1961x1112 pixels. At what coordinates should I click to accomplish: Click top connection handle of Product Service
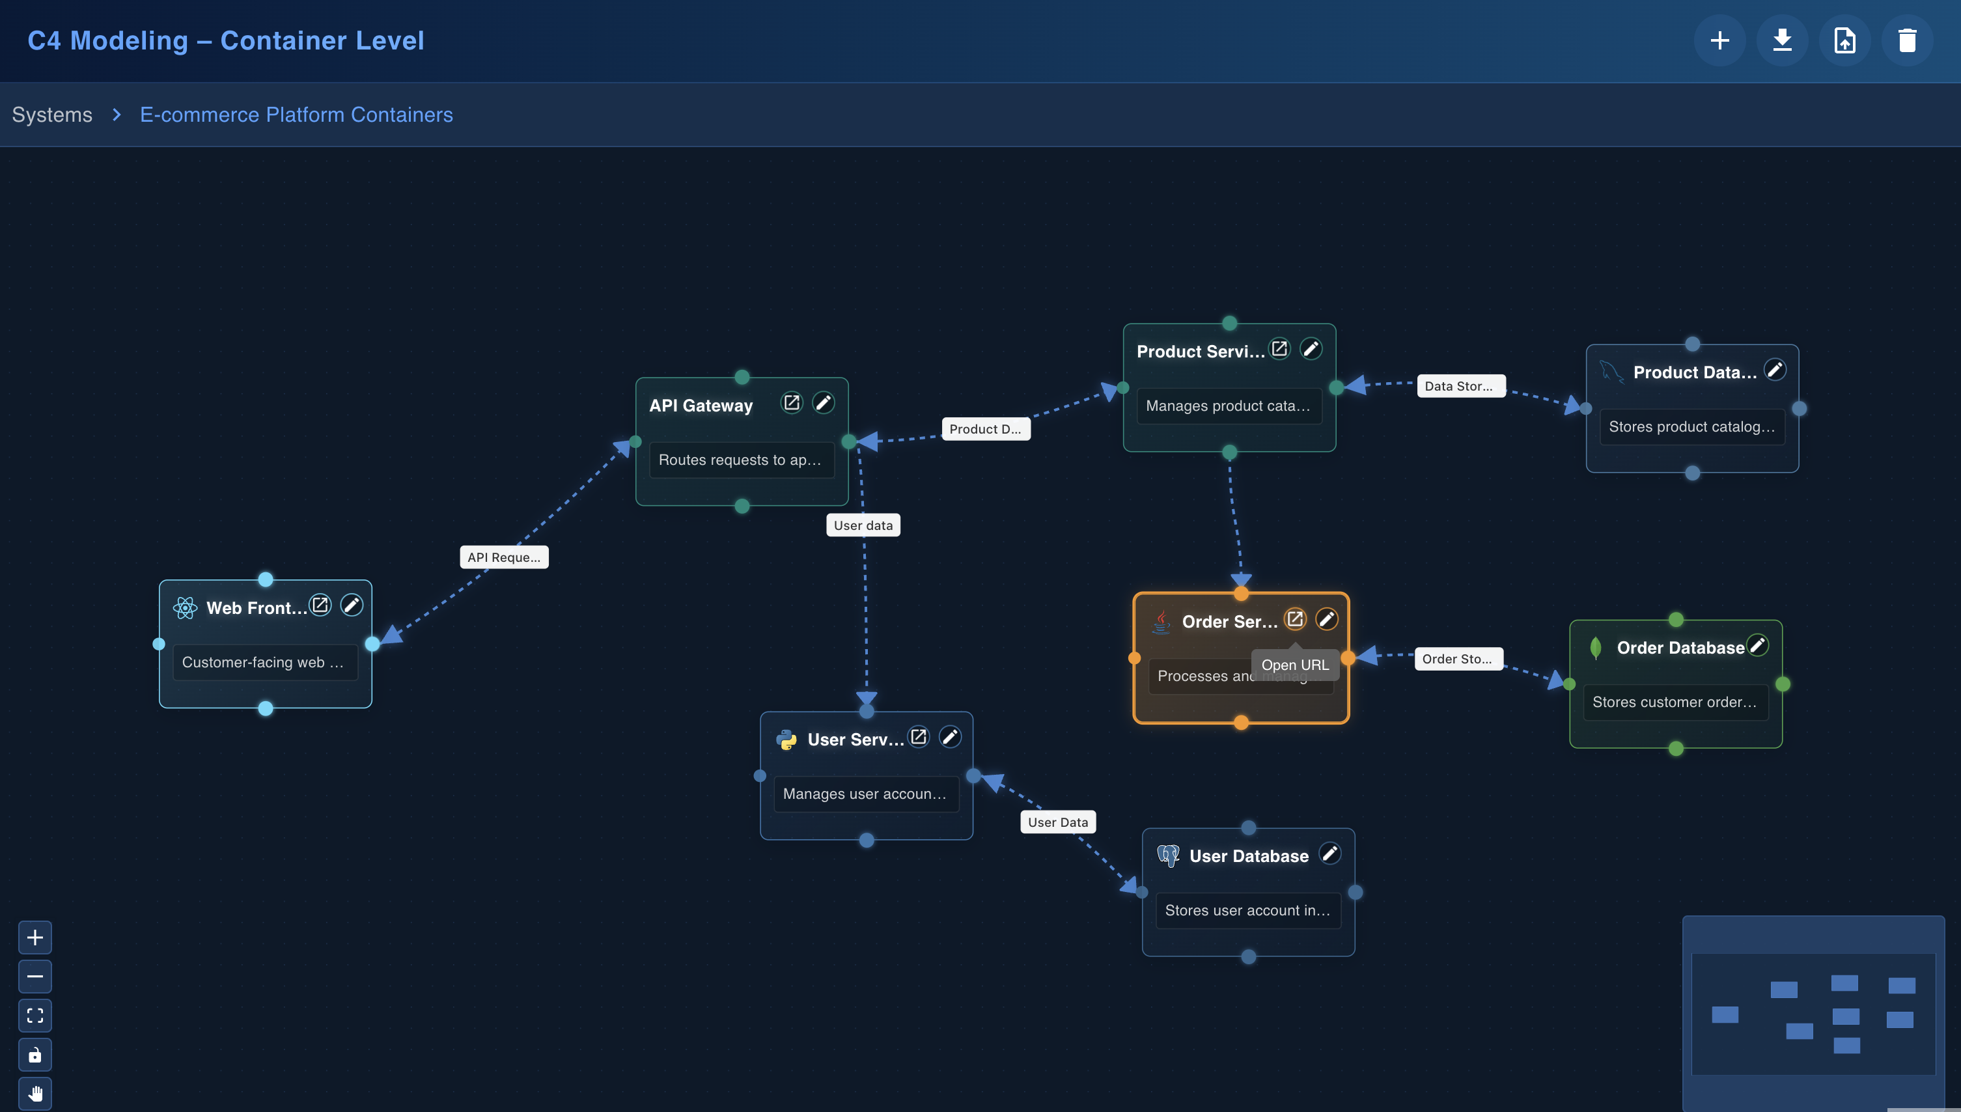click(1229, 323)
